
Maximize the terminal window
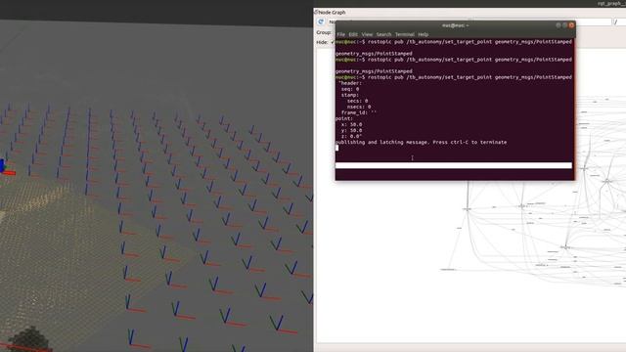pyautogui.click(x=564, y=25)
